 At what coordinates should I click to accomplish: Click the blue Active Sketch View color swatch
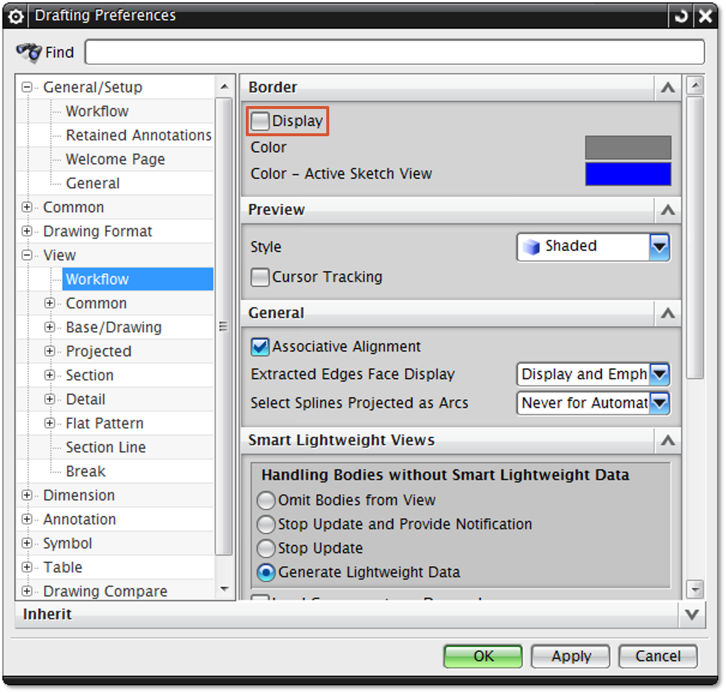pos(628,174)
